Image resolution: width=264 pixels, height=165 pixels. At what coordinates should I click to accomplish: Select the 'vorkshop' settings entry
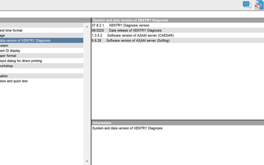tap(42, 66)
